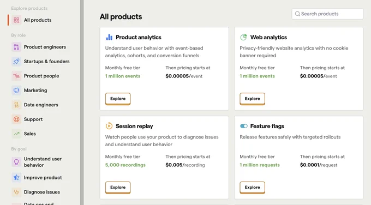Explore the Feature flags product
Image resolution: width=371 pixels, height=205 pixels.
click(x=252, y=188)
